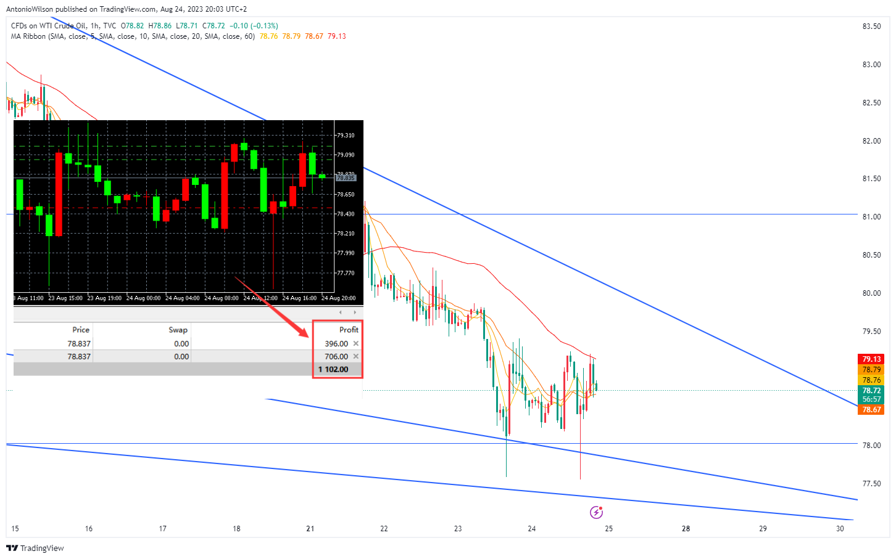Click the second row 78.837 price cell
Screen dimensions: 896x559
(79, 356)
